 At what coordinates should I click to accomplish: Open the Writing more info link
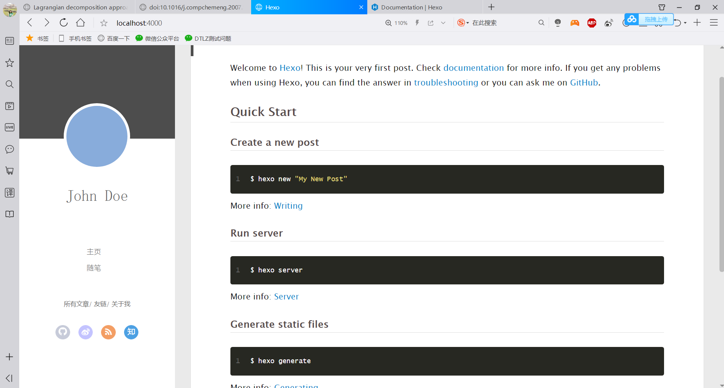click(x=288, y=206)
